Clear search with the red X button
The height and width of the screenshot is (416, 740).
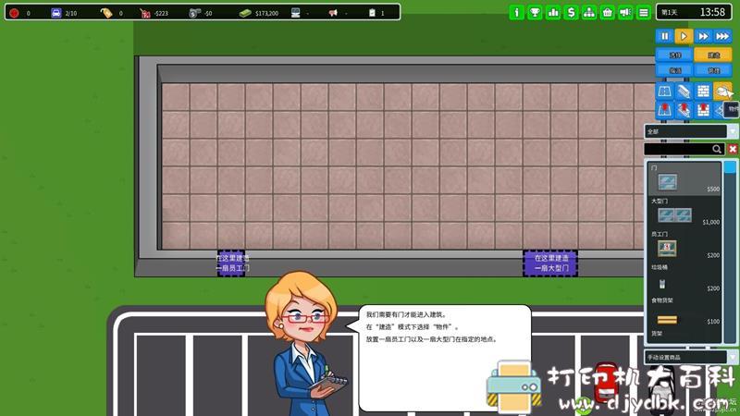point(733,149)
